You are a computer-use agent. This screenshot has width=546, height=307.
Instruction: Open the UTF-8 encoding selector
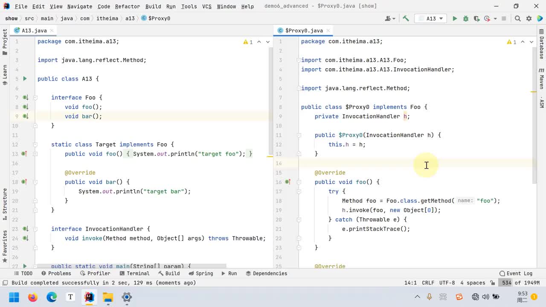point(447,283)
